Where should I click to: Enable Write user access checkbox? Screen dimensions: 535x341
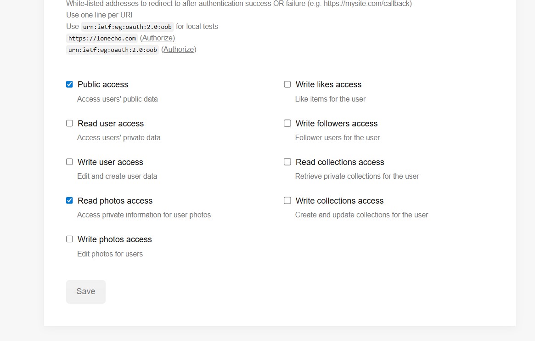(69, 162)
